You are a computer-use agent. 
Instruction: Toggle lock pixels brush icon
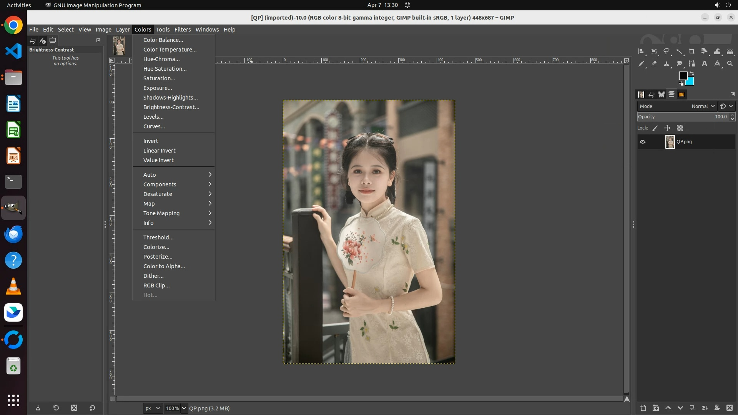pos(655,128)
